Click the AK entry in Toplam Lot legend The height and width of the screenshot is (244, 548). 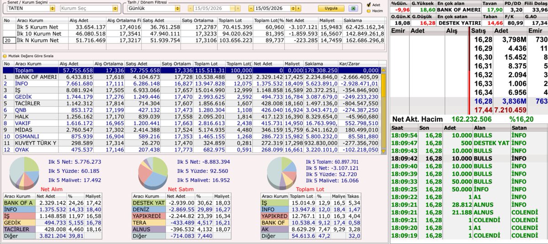click(275, 229)
